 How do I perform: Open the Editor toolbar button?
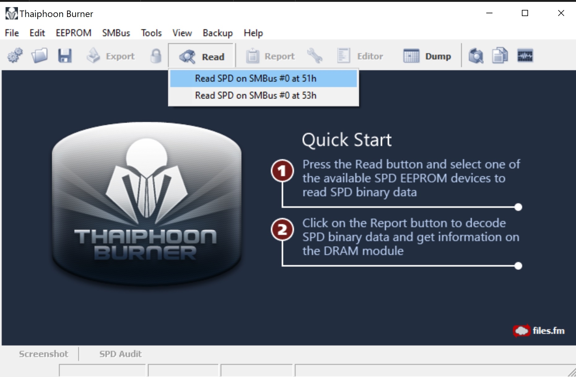[360, 56]
